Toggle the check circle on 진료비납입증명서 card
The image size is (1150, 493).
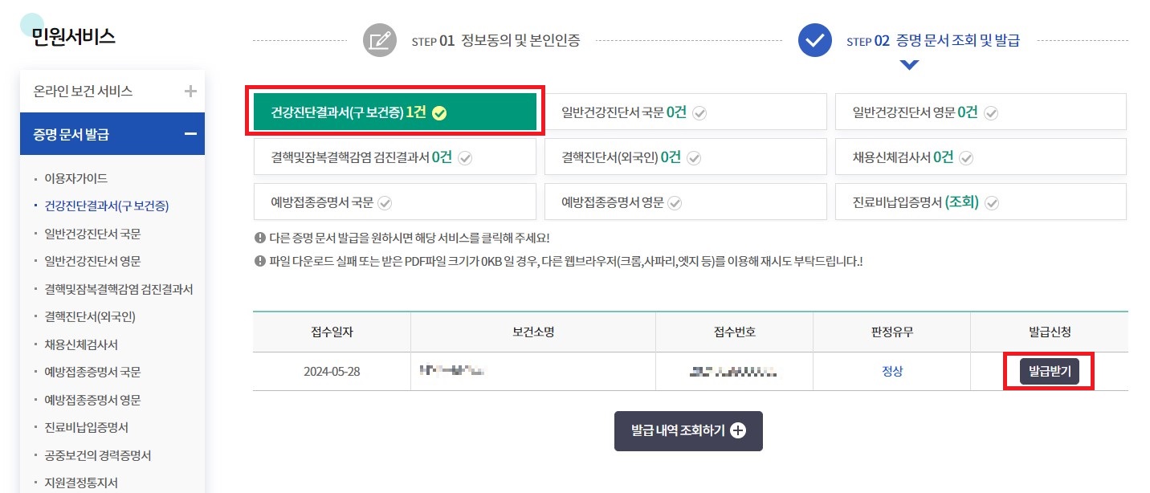tap(991, 202)
